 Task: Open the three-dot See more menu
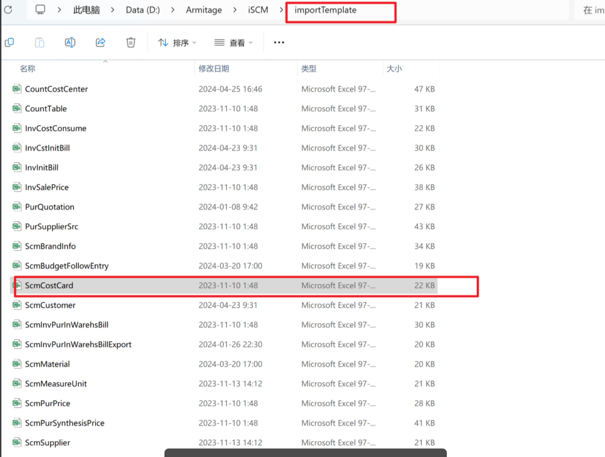click(x=279, y=43)
